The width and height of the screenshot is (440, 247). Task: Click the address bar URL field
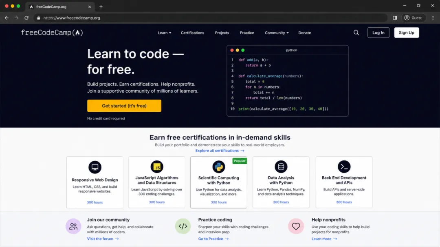click(x=211, y=18)
